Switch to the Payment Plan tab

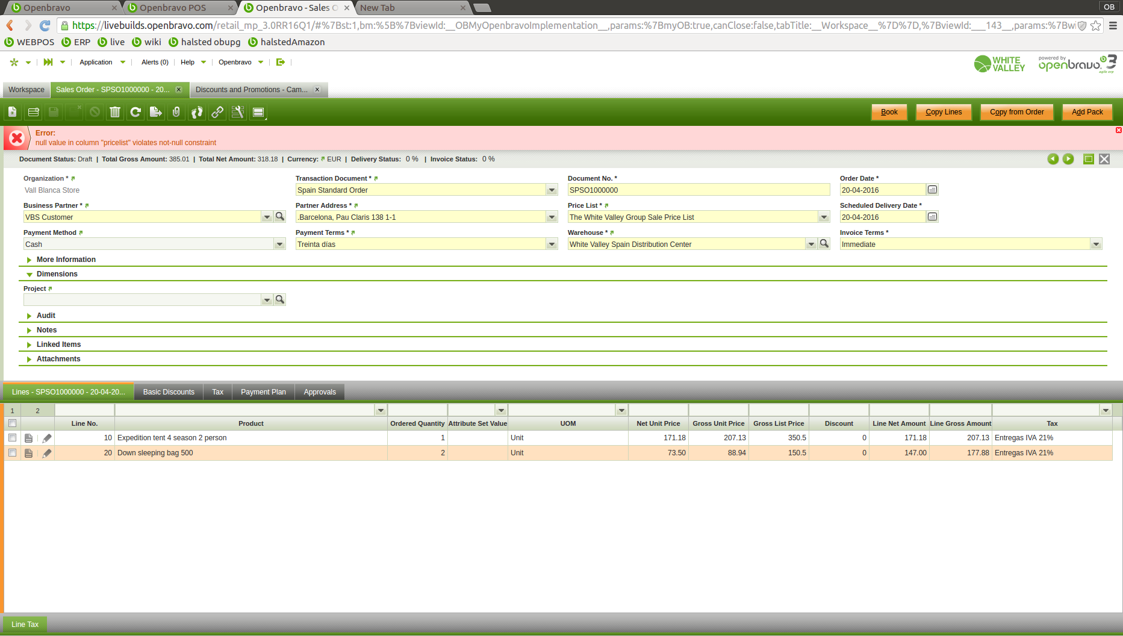click(x=263, y=392)
